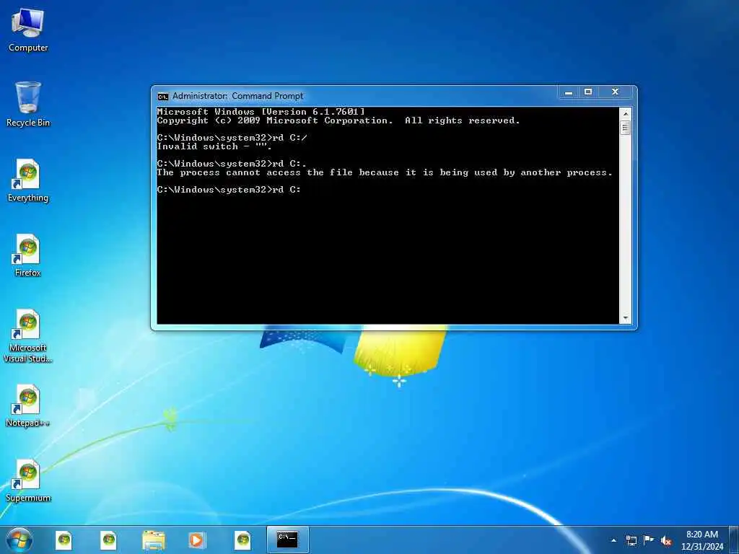Screen dimensions: 739x554
Task: Click the current 'rd C:' prompt line
Action: tap(229, 190)
